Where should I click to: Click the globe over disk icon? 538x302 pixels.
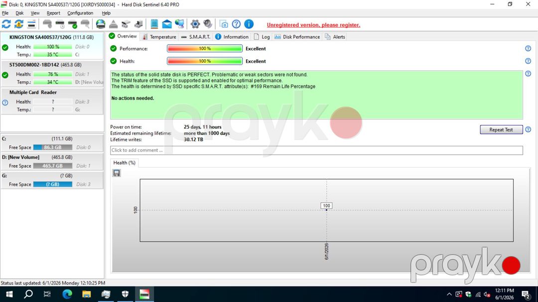coord(101,24)
